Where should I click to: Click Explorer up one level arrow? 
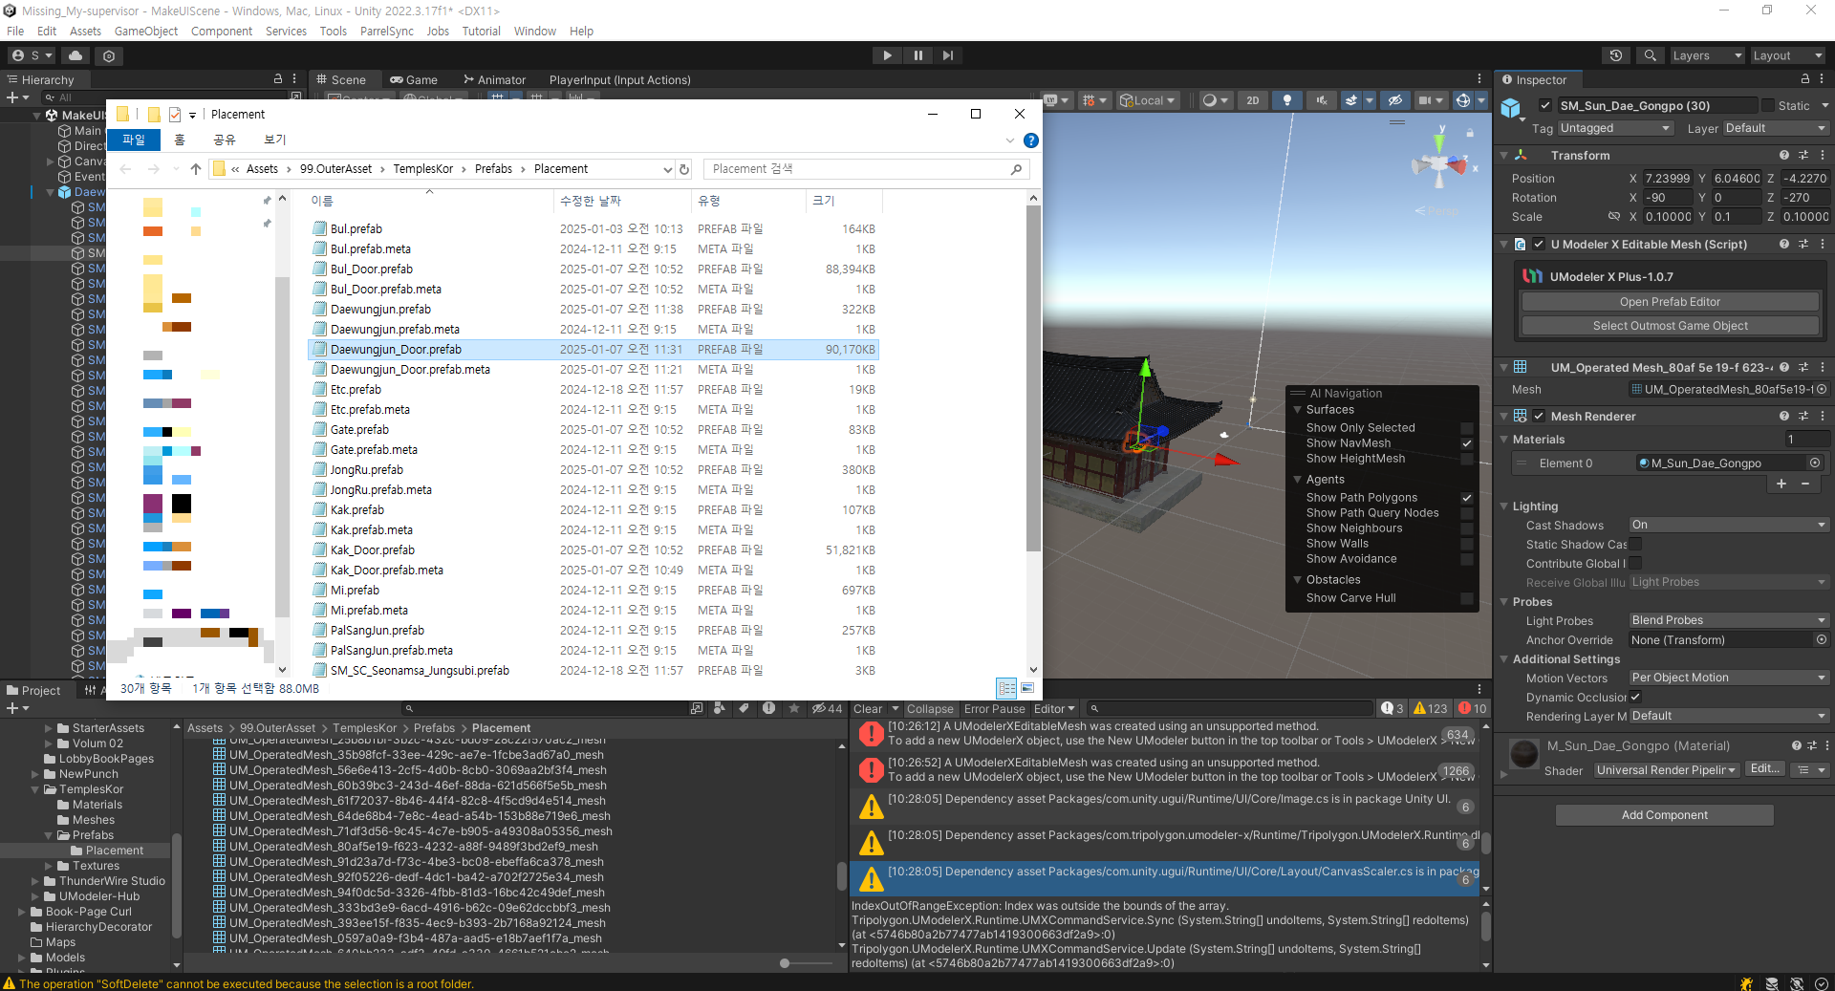pos(196,169)
